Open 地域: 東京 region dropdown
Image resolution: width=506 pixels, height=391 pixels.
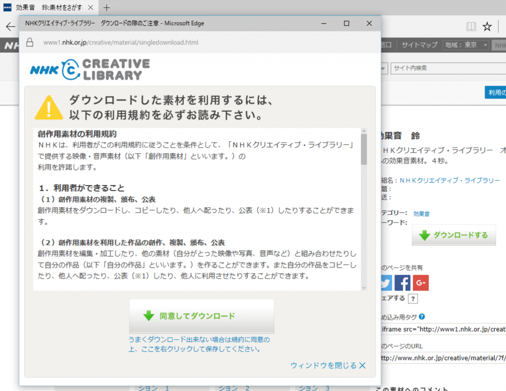(465, 45)
